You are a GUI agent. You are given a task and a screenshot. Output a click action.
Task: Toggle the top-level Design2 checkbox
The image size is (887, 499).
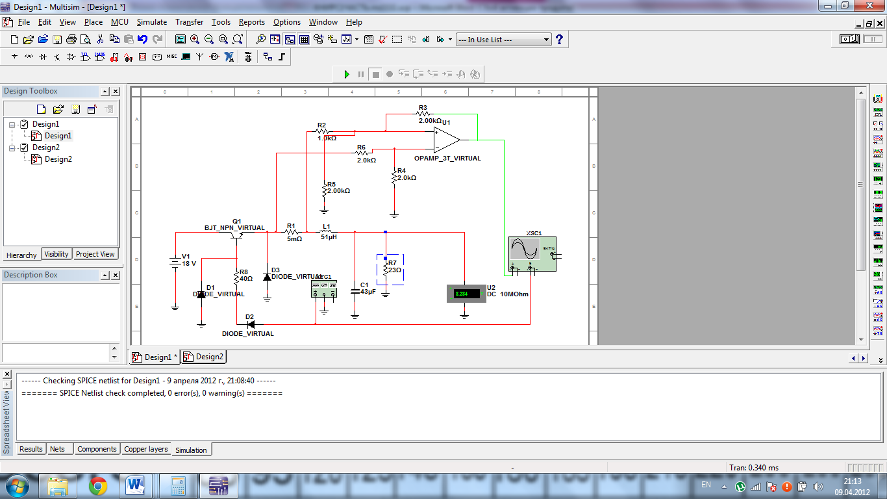(24, 147)
